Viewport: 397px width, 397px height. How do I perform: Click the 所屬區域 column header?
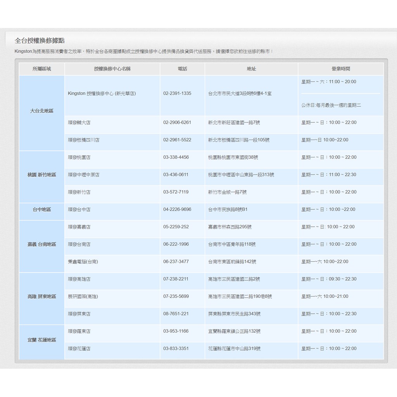click(42, 69)
